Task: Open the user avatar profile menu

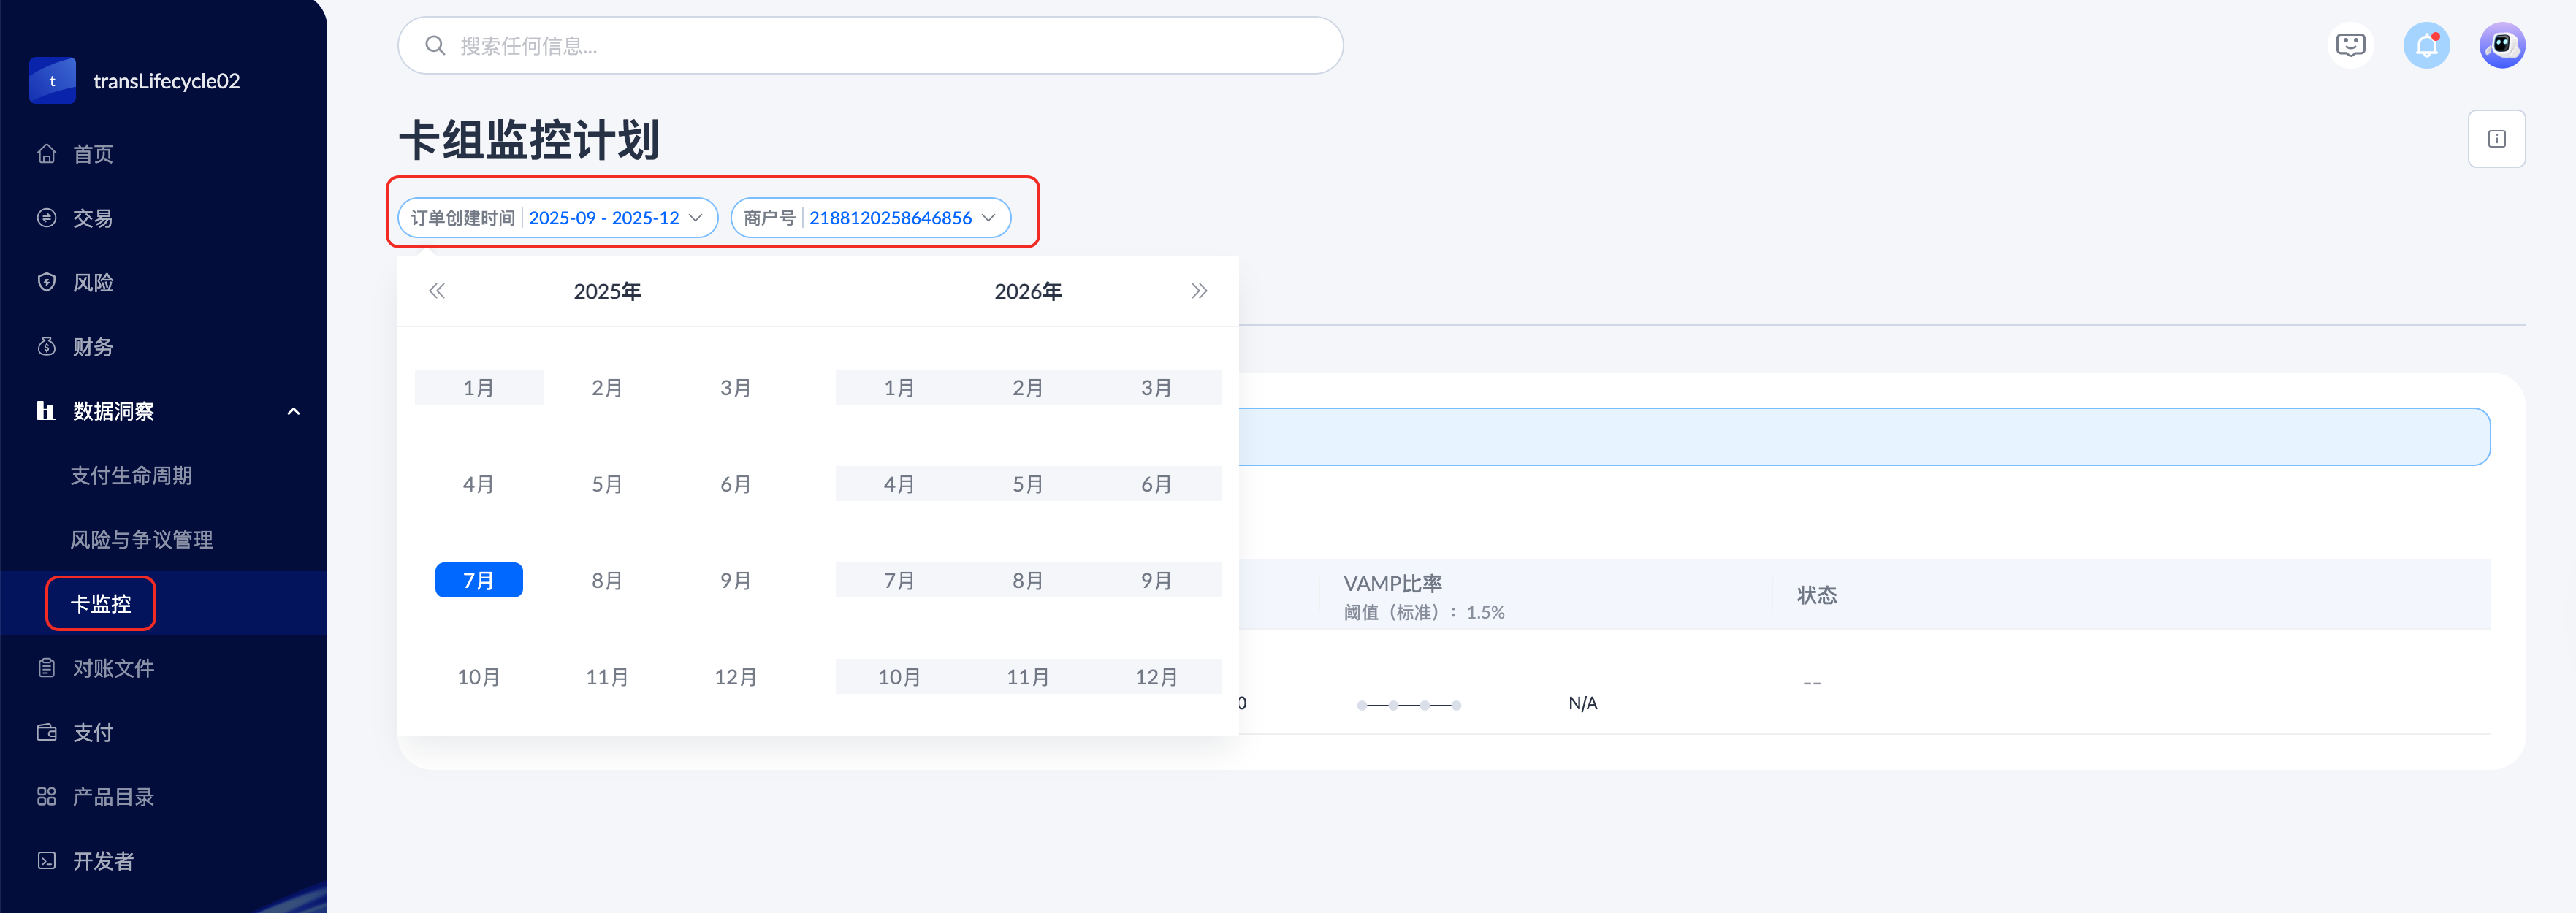Action: click(x=2502, y=46)
